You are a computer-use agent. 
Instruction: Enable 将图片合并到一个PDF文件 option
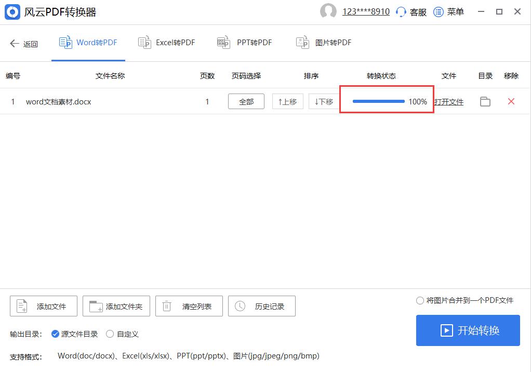(x=420, y=300)
